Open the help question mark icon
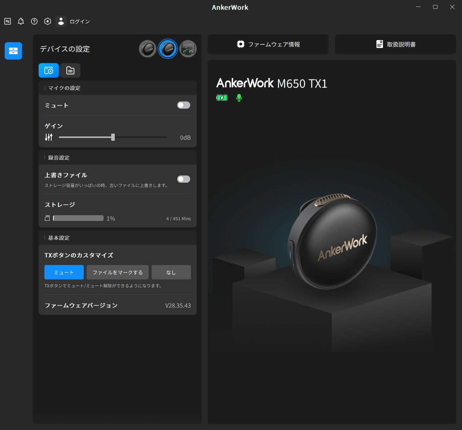The width and height of the screenshot is (462, 430). (34, 21)
